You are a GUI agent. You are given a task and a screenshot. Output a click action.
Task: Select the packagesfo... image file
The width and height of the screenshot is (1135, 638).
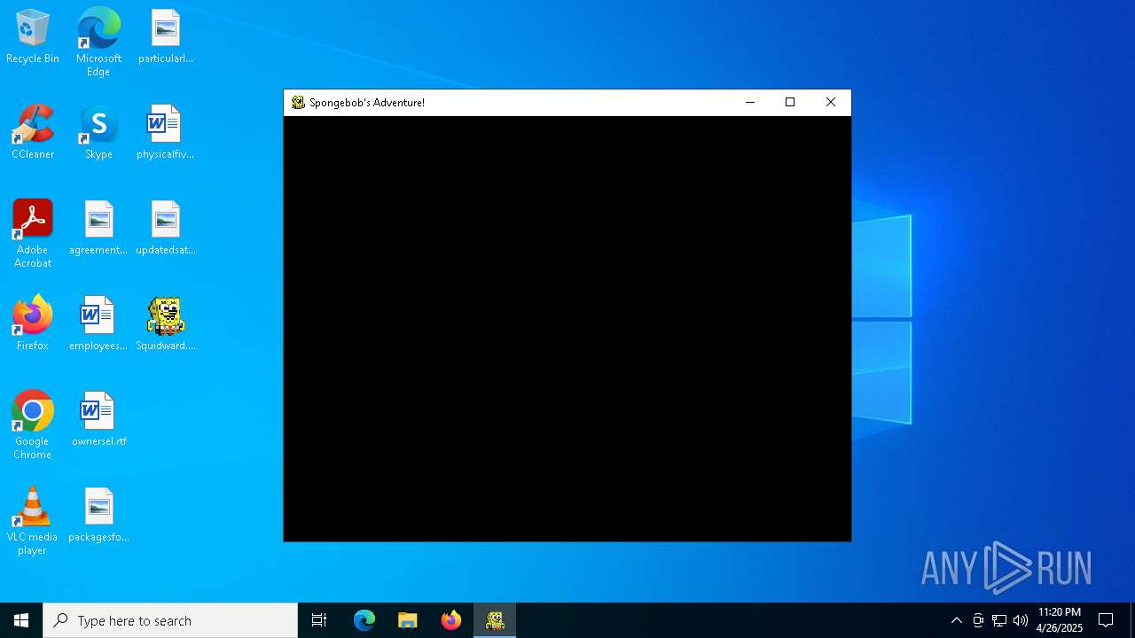click(98, 516)
